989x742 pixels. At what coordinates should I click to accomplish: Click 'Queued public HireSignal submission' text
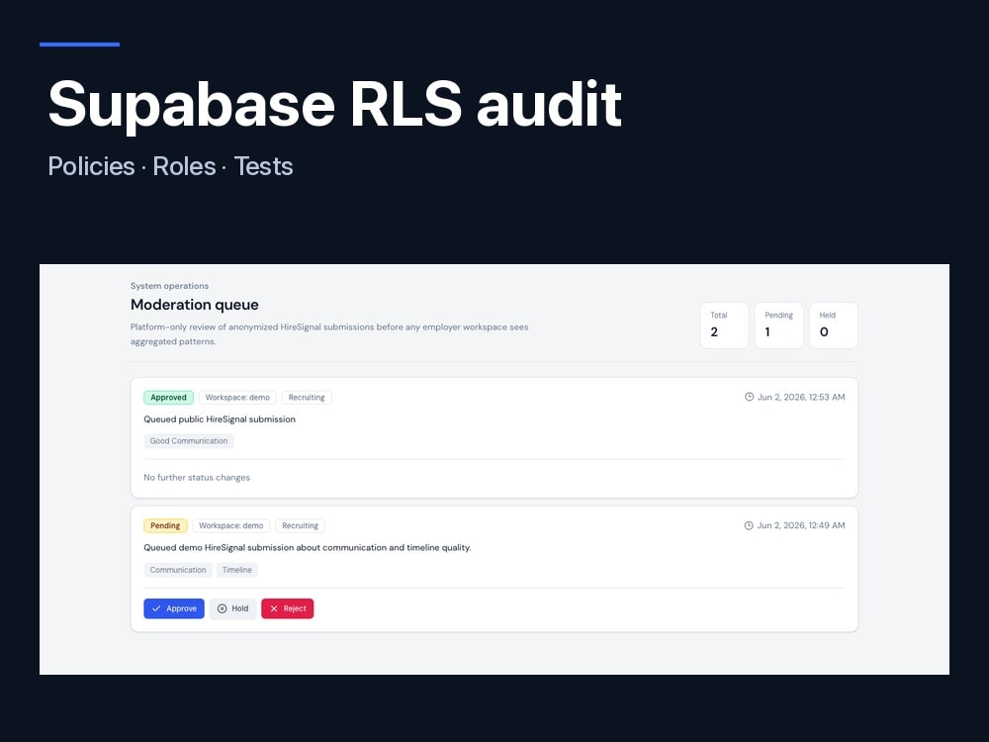tap(220, 418)
